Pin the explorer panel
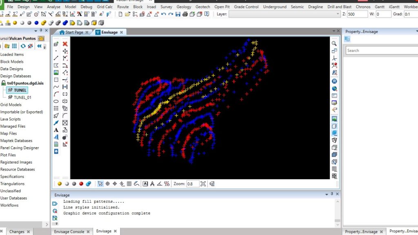Viewport: 418px width, 235px height. pyautogui.click(x=41, y=30)
